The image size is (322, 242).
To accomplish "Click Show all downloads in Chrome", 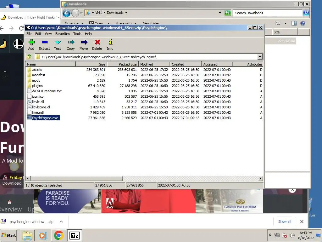I will [285, 222].
